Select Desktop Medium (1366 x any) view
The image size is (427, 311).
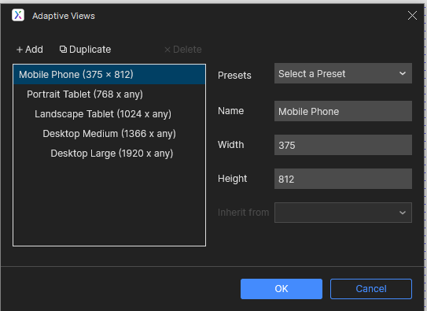tap(109, 134)
